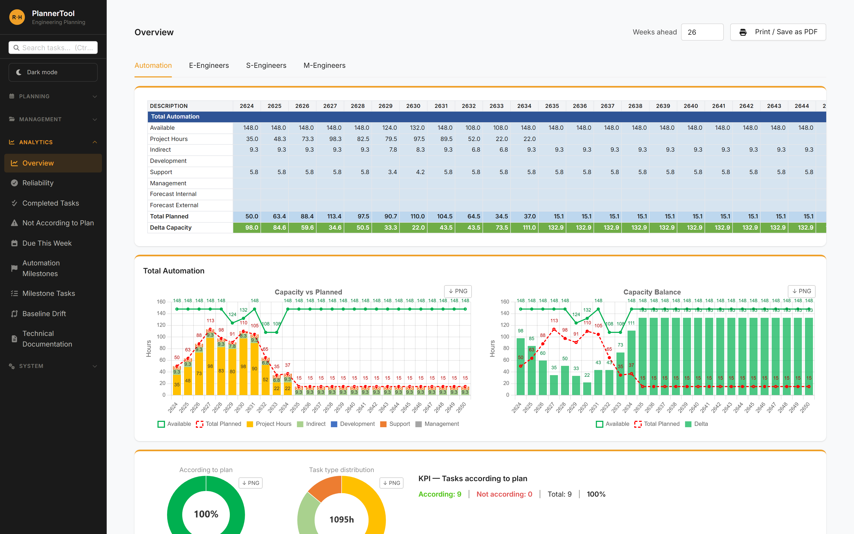Click the Completed Tasks double-check icon
The image size is (854, 534).
(14, 203)
